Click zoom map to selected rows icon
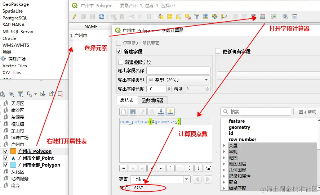Screen dimensions: 320x195 click(x=224, y=17)
